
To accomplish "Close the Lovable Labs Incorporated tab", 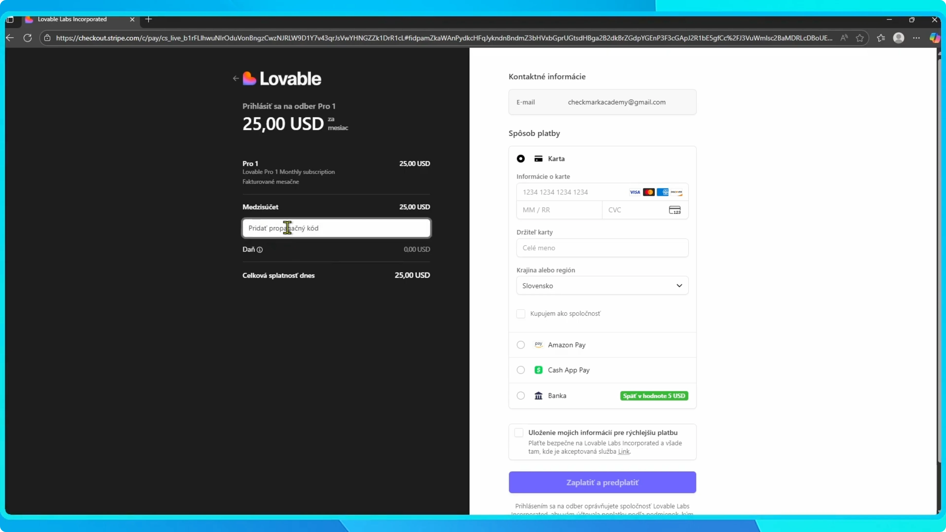I will (132, 20).
